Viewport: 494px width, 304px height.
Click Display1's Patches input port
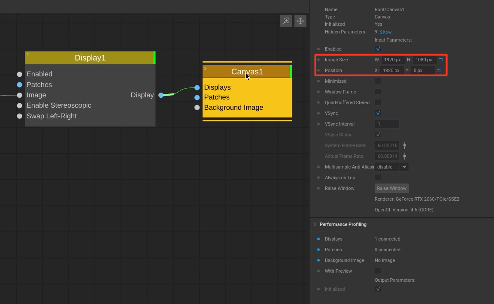(x=20, y=84)
